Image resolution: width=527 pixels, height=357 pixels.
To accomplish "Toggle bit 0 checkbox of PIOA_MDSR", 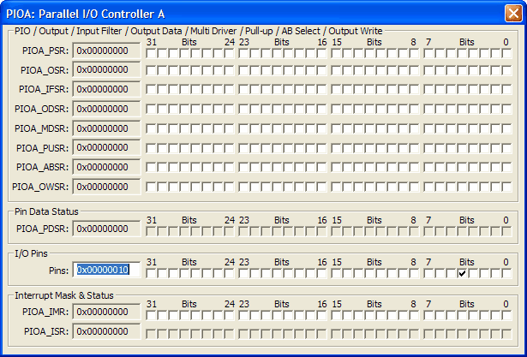I will 506,128.
